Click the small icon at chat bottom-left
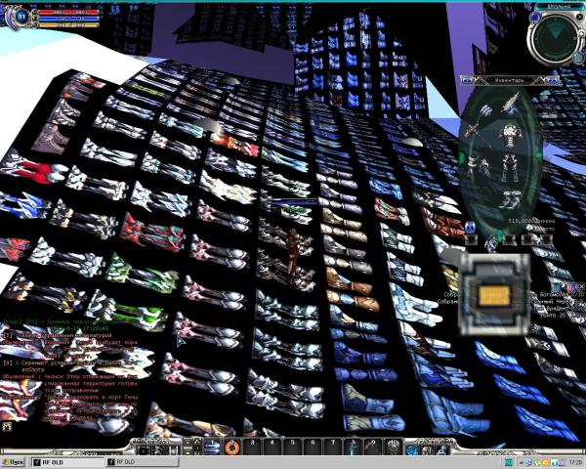Viewport: 586px width, 469px height. click(x=7, y=426)
